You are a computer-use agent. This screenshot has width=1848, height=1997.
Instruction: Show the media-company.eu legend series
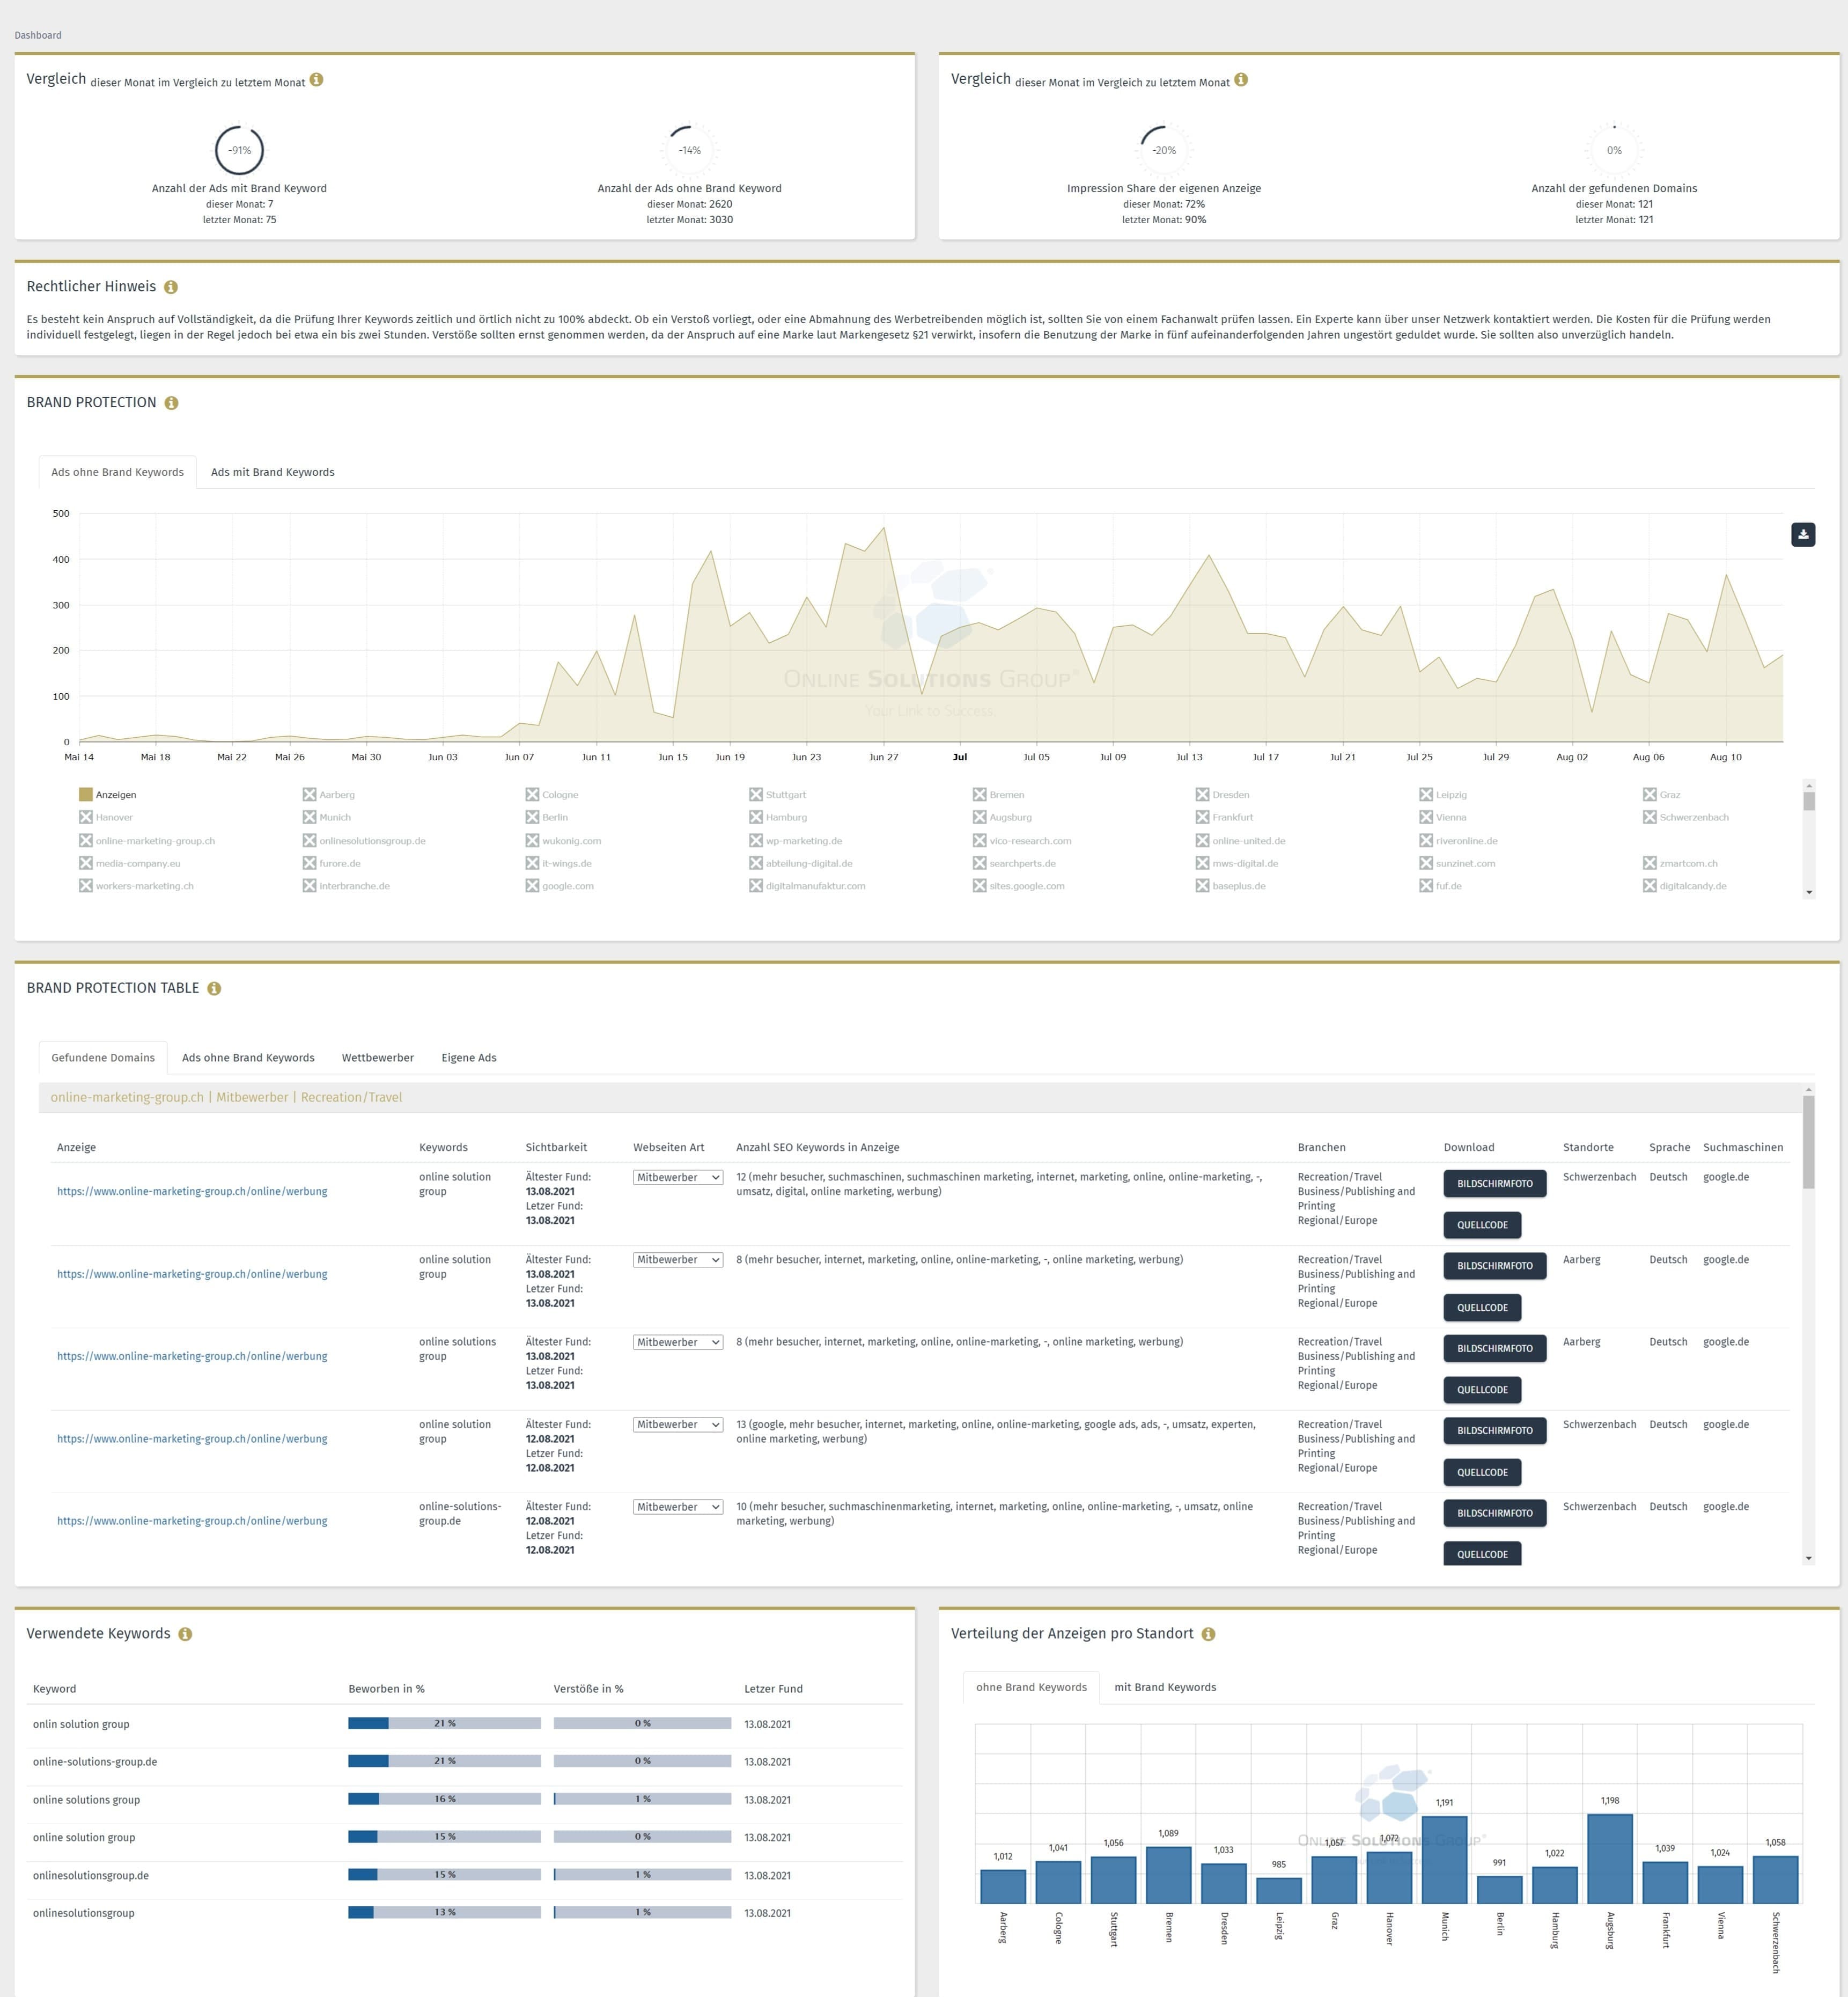pos(130,863)
